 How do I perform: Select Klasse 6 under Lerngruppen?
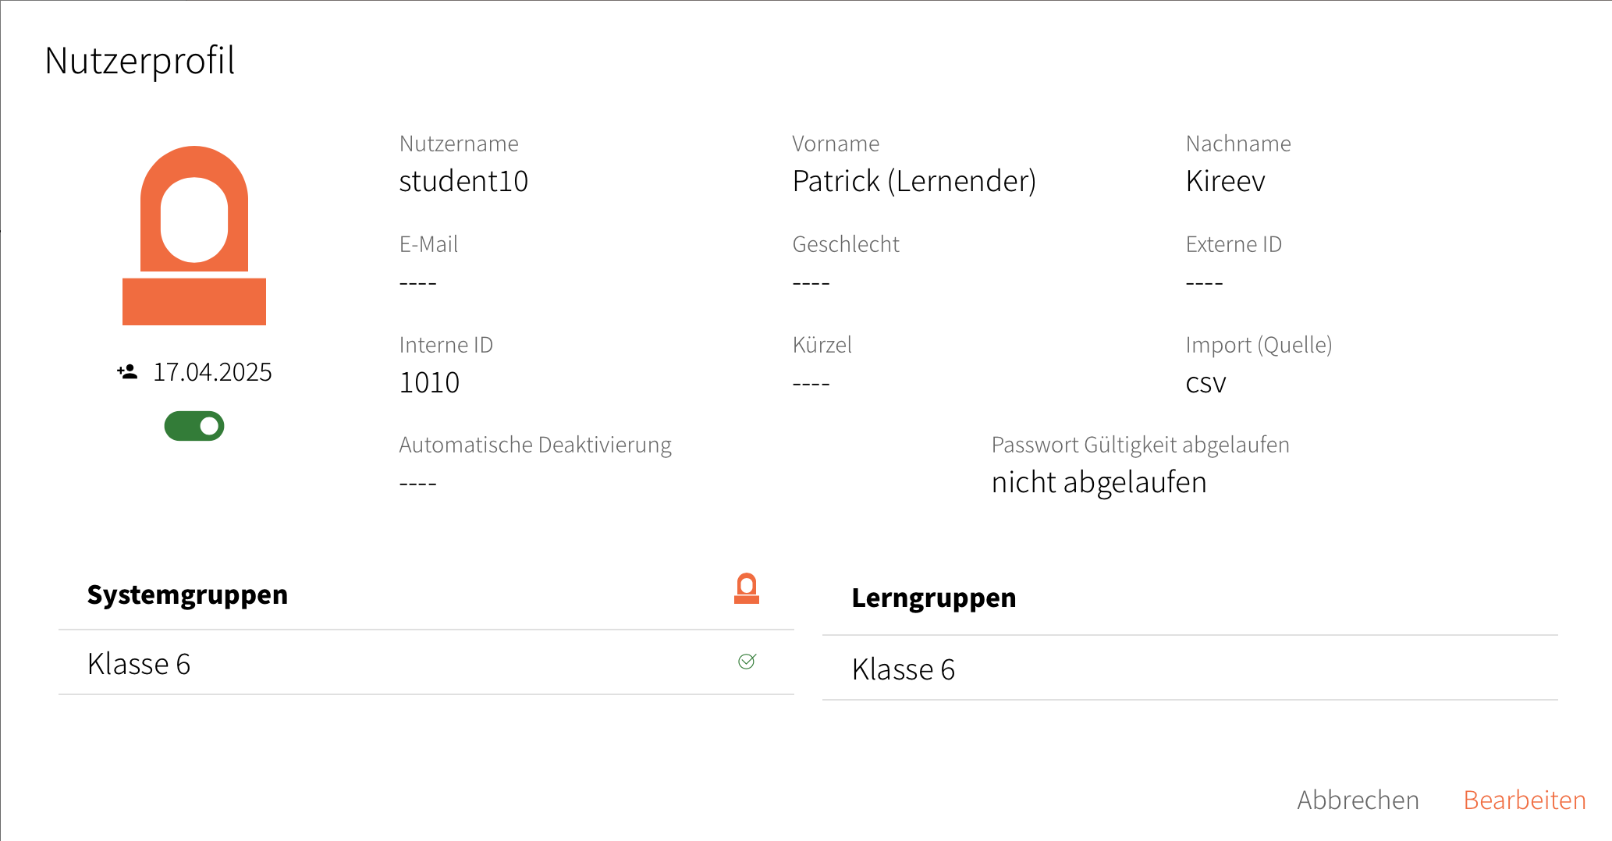click(x=903, y=669)
